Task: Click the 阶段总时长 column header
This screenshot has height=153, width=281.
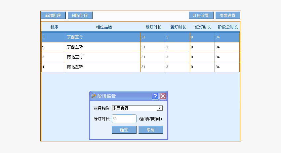Action: click(x=227, y=27)
